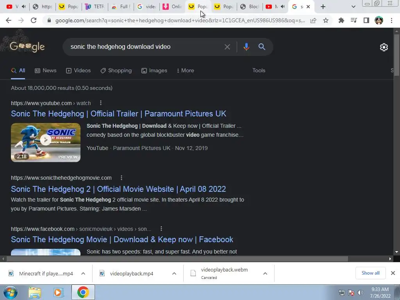The image size is (400, 300).
Task: Expand options for videoplayback.webm download
Action: pyautogui.click(x=265, y=273)
